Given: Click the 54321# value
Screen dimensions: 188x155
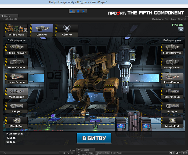Looking at the screenshot, I should click(x=11, y=142).
